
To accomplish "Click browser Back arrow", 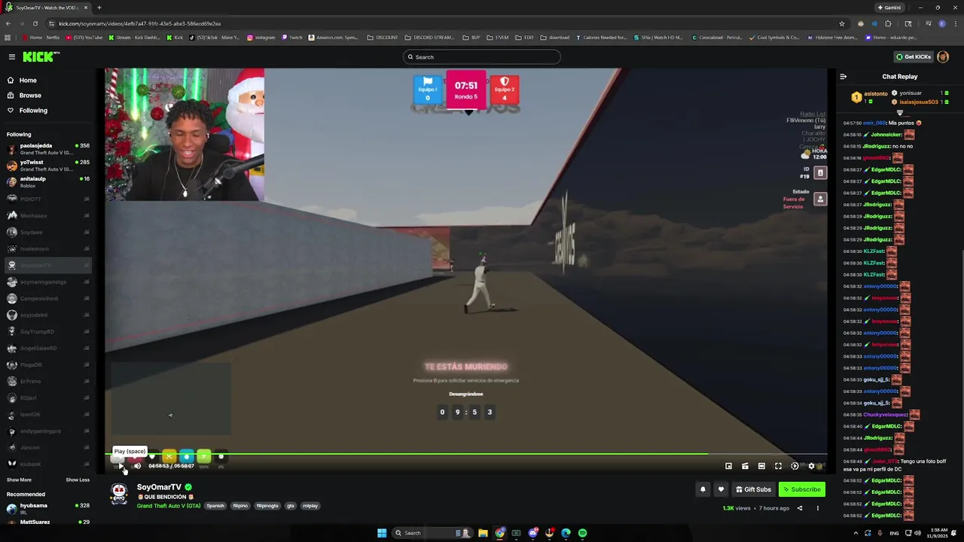I will point(9,23).
